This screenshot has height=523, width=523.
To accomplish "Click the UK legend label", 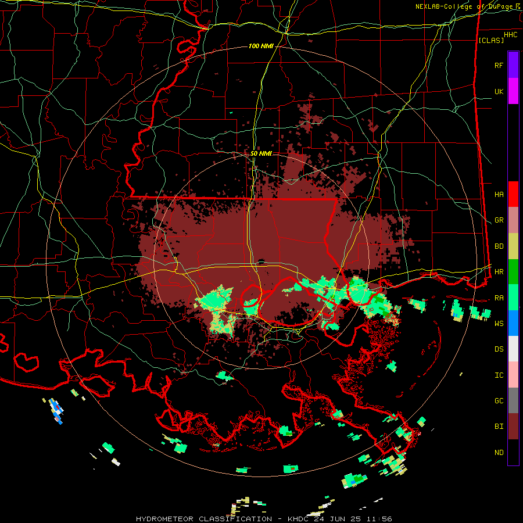I will 499,91.
